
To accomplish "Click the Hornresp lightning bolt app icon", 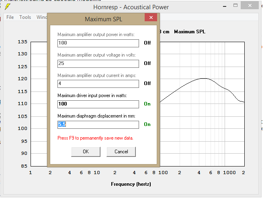I will tap(7, 7).
